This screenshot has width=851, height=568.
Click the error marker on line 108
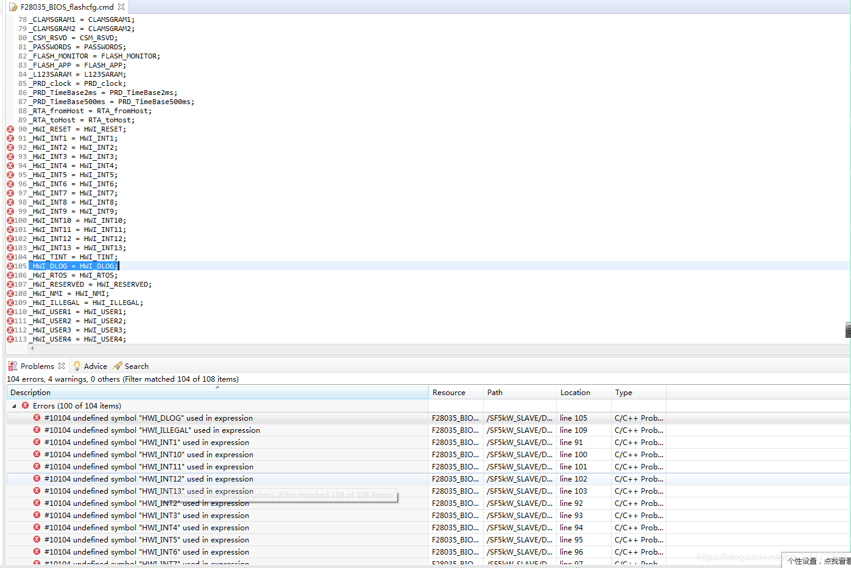tap(10, 293)
